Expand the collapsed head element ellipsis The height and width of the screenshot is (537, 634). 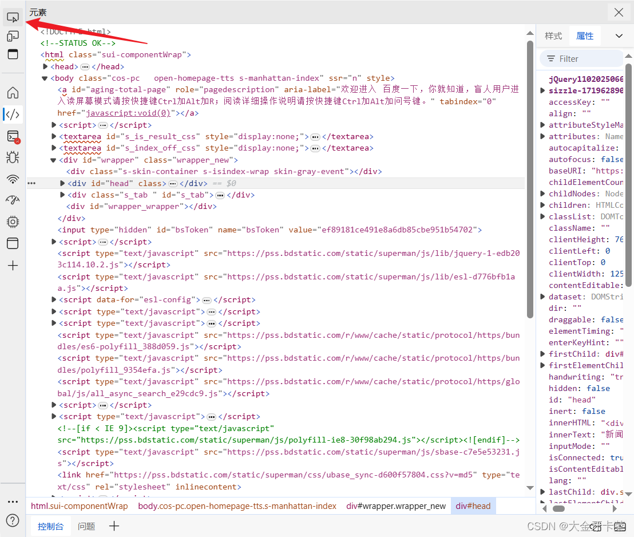[x=85, y=67]
